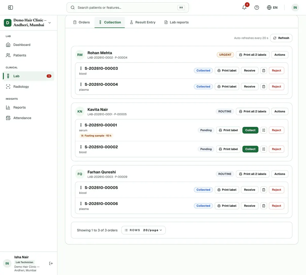Open the Lab reports tab
Image resolution: width=306 pixels, height=275 pixels.
[176, 22]
